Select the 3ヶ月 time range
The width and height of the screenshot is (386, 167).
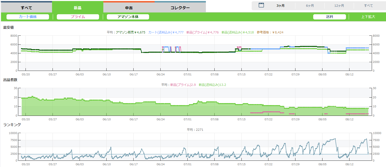coord(280,6)
